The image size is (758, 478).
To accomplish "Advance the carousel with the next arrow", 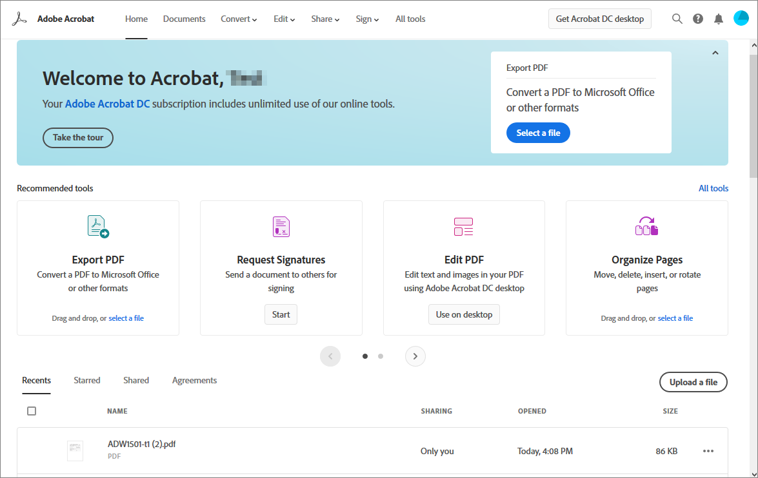I will [415, 356].
